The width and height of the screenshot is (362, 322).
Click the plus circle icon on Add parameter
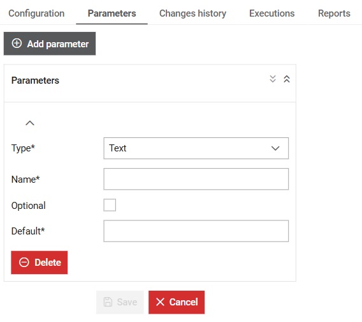pyautogui.click(x=17, y=43)
